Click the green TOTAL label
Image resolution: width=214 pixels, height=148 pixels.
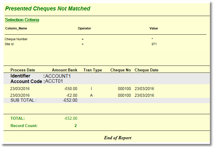pyautogui.click(x=17, y=119)
